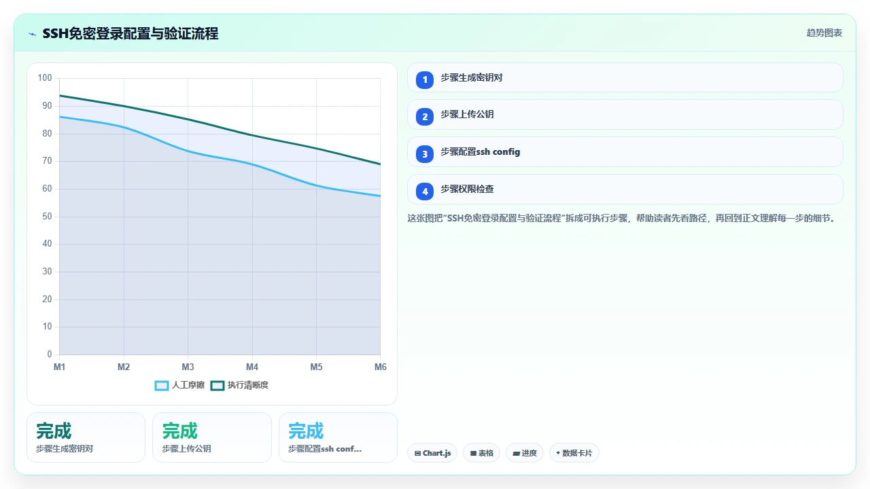Click the icon inside the Chart.js tag
The width and height of the screenshot is (870, 489).
(x=417, y=453)
